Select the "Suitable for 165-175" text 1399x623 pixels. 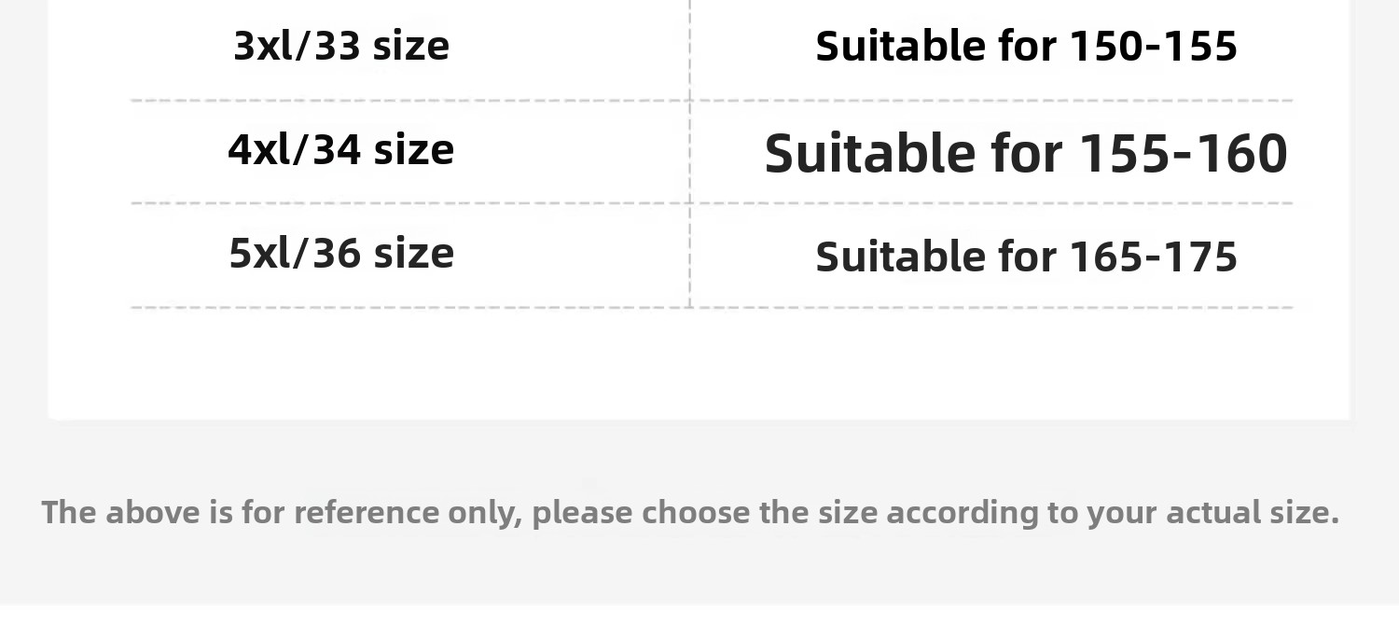pyautogui.click(x=1026, y=256)
